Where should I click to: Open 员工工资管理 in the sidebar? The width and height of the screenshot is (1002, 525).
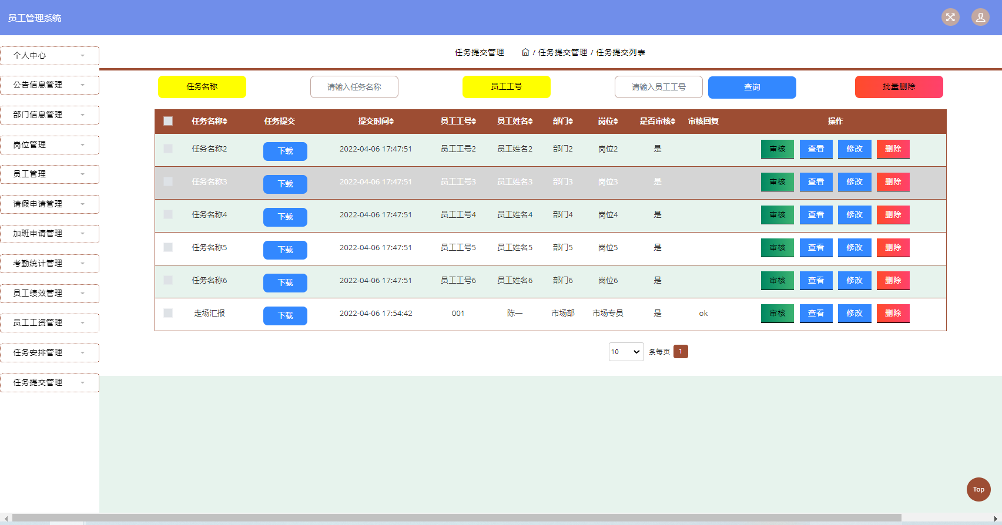click(49, 322)
